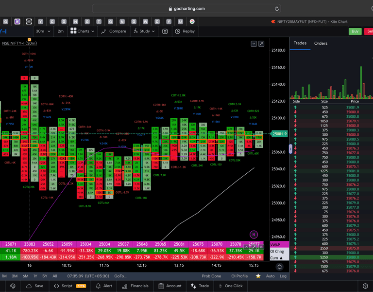Click the current price tag 25081.9

279,134
